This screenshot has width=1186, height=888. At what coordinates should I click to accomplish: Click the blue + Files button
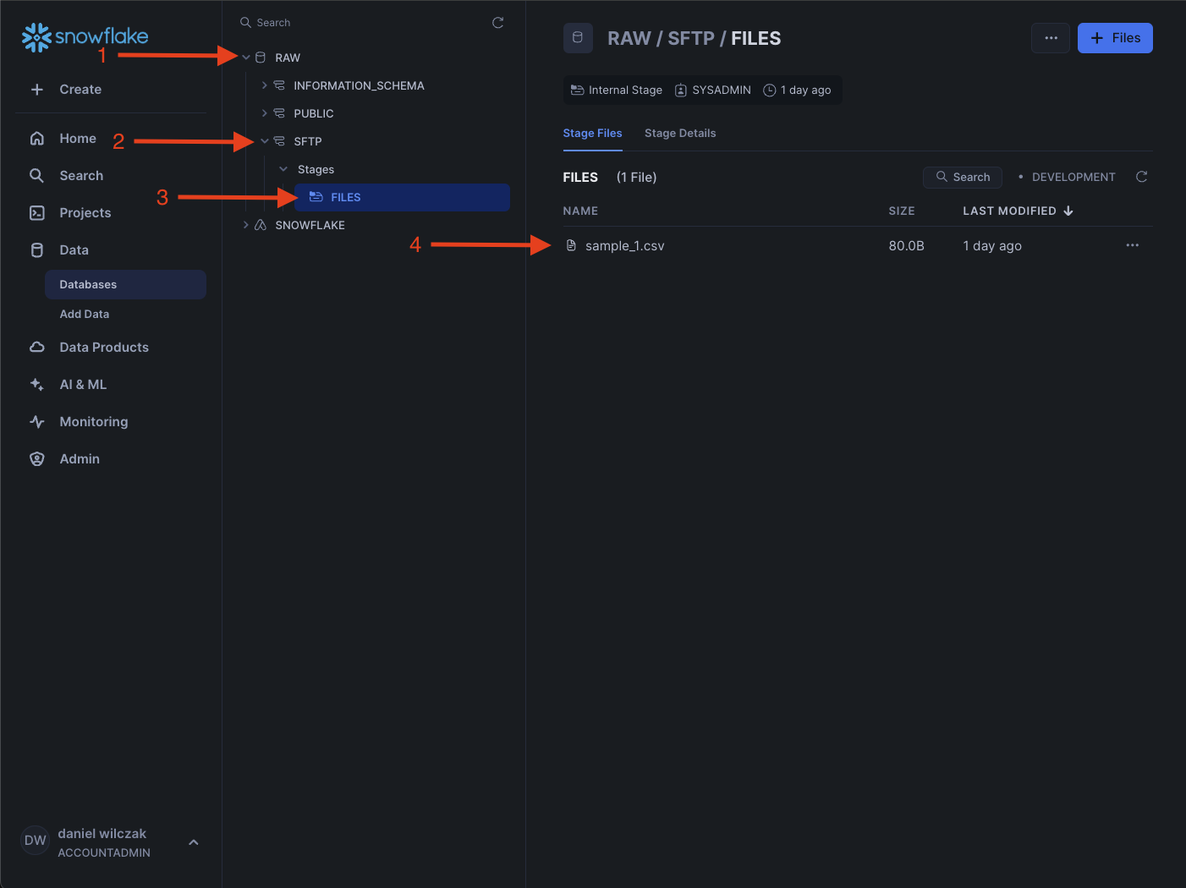pos(1114,38)
